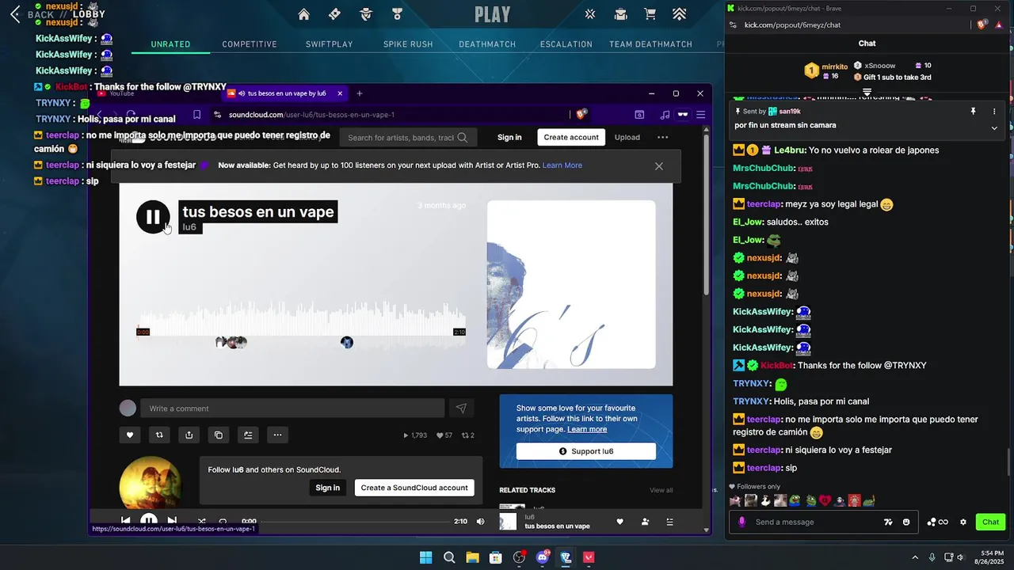Select the Escalation mode tab
The image size is (1014, 570).
pyautogui.click(x=566, y=44)
